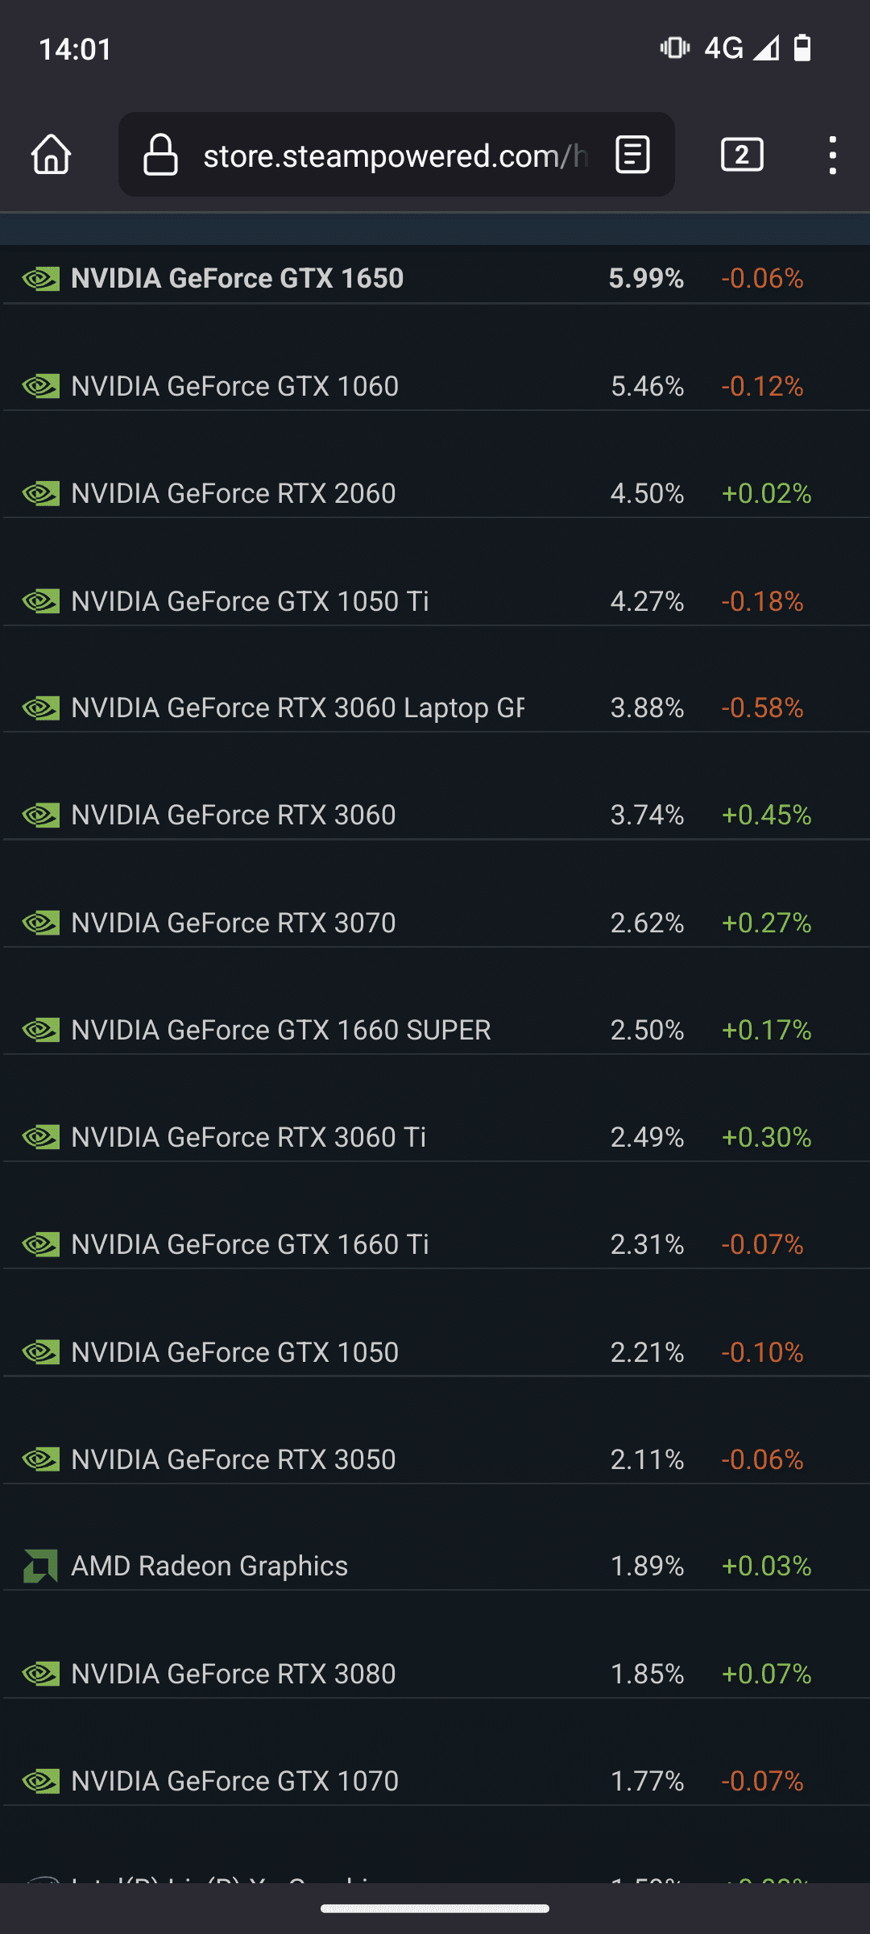Tap the browser home icon
Image resolution: width=870 pixels, height=1934 pixels.
point(52,154)
